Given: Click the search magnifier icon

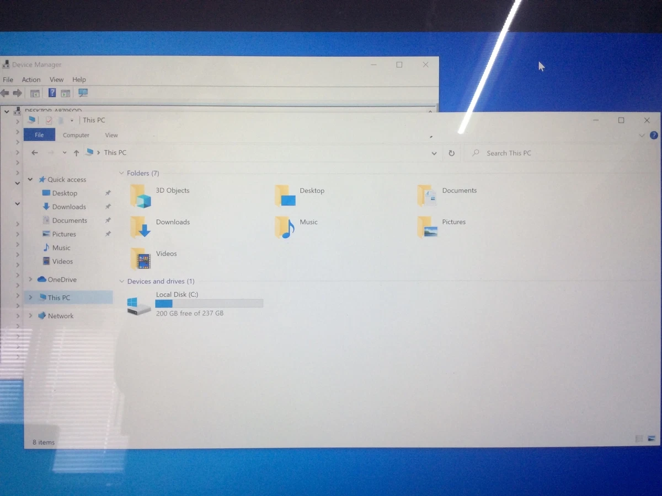Looking at the screenshot, I should tap(476, 153).
